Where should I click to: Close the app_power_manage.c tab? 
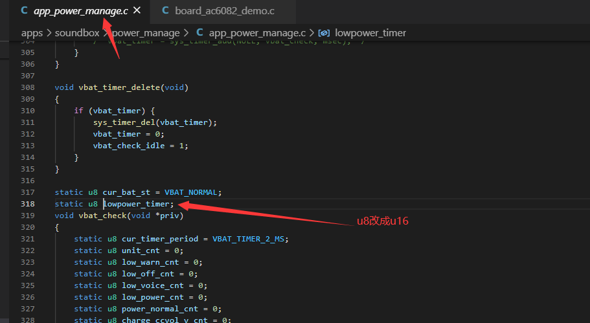click(137, 10)
